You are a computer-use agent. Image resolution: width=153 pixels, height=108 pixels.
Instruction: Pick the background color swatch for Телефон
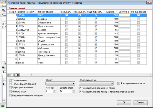[124, 19]
